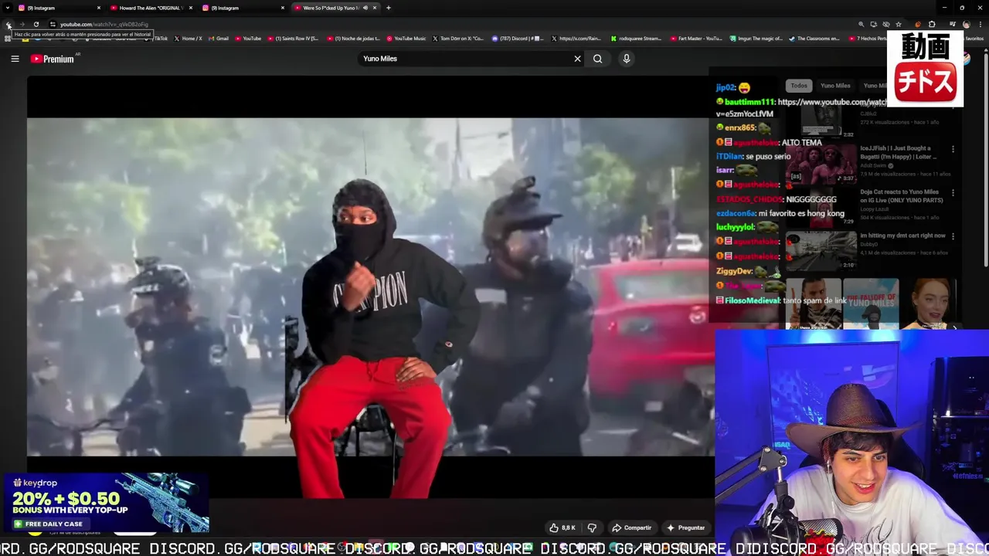Open the Extensions puzzle icon
The height and width of the screenshot is (556, 989).
(x=932, y=25)
